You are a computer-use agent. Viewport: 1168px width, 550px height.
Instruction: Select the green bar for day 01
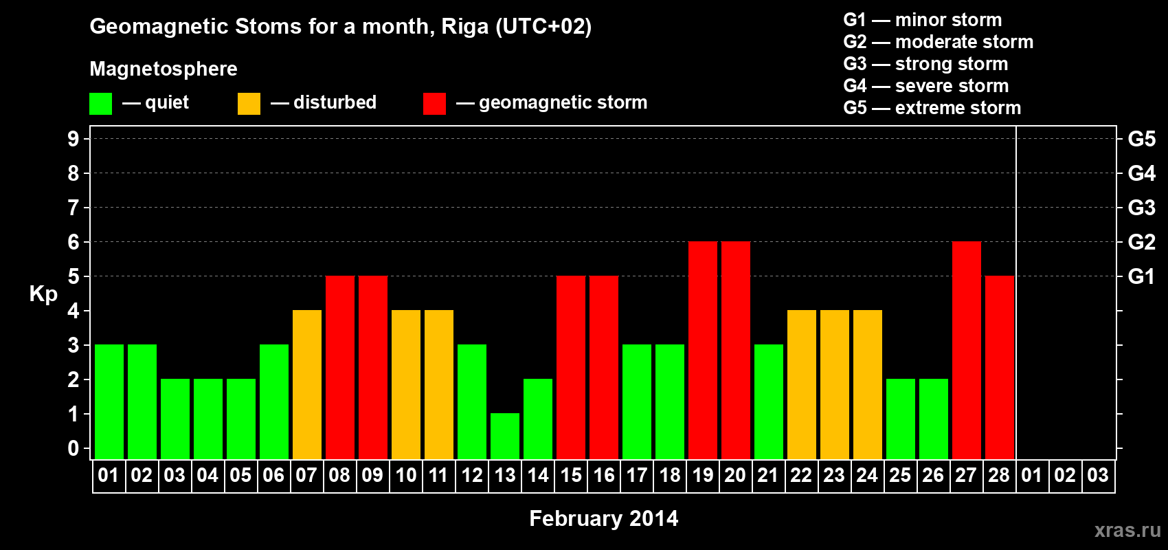pyautogui.click(x=109, y=401)
